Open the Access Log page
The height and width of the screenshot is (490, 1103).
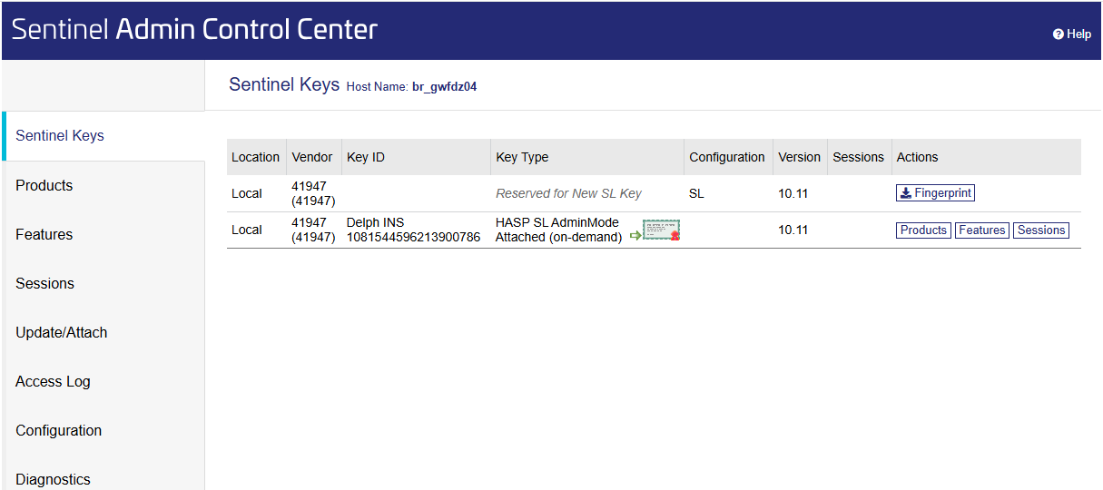[x=53, y=381]
